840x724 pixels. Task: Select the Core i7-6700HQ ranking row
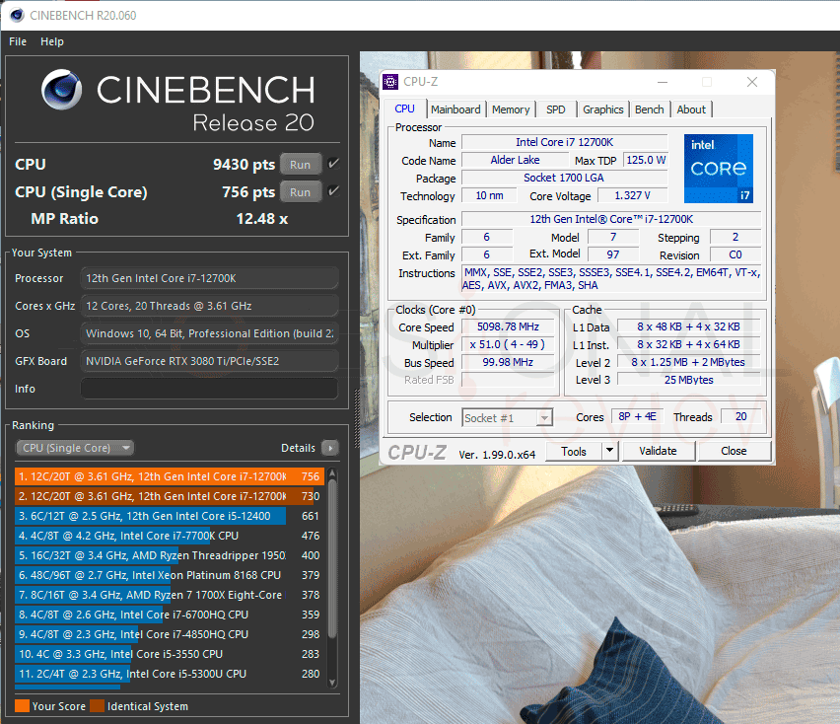pyautogui.click(x=170, y=615)
